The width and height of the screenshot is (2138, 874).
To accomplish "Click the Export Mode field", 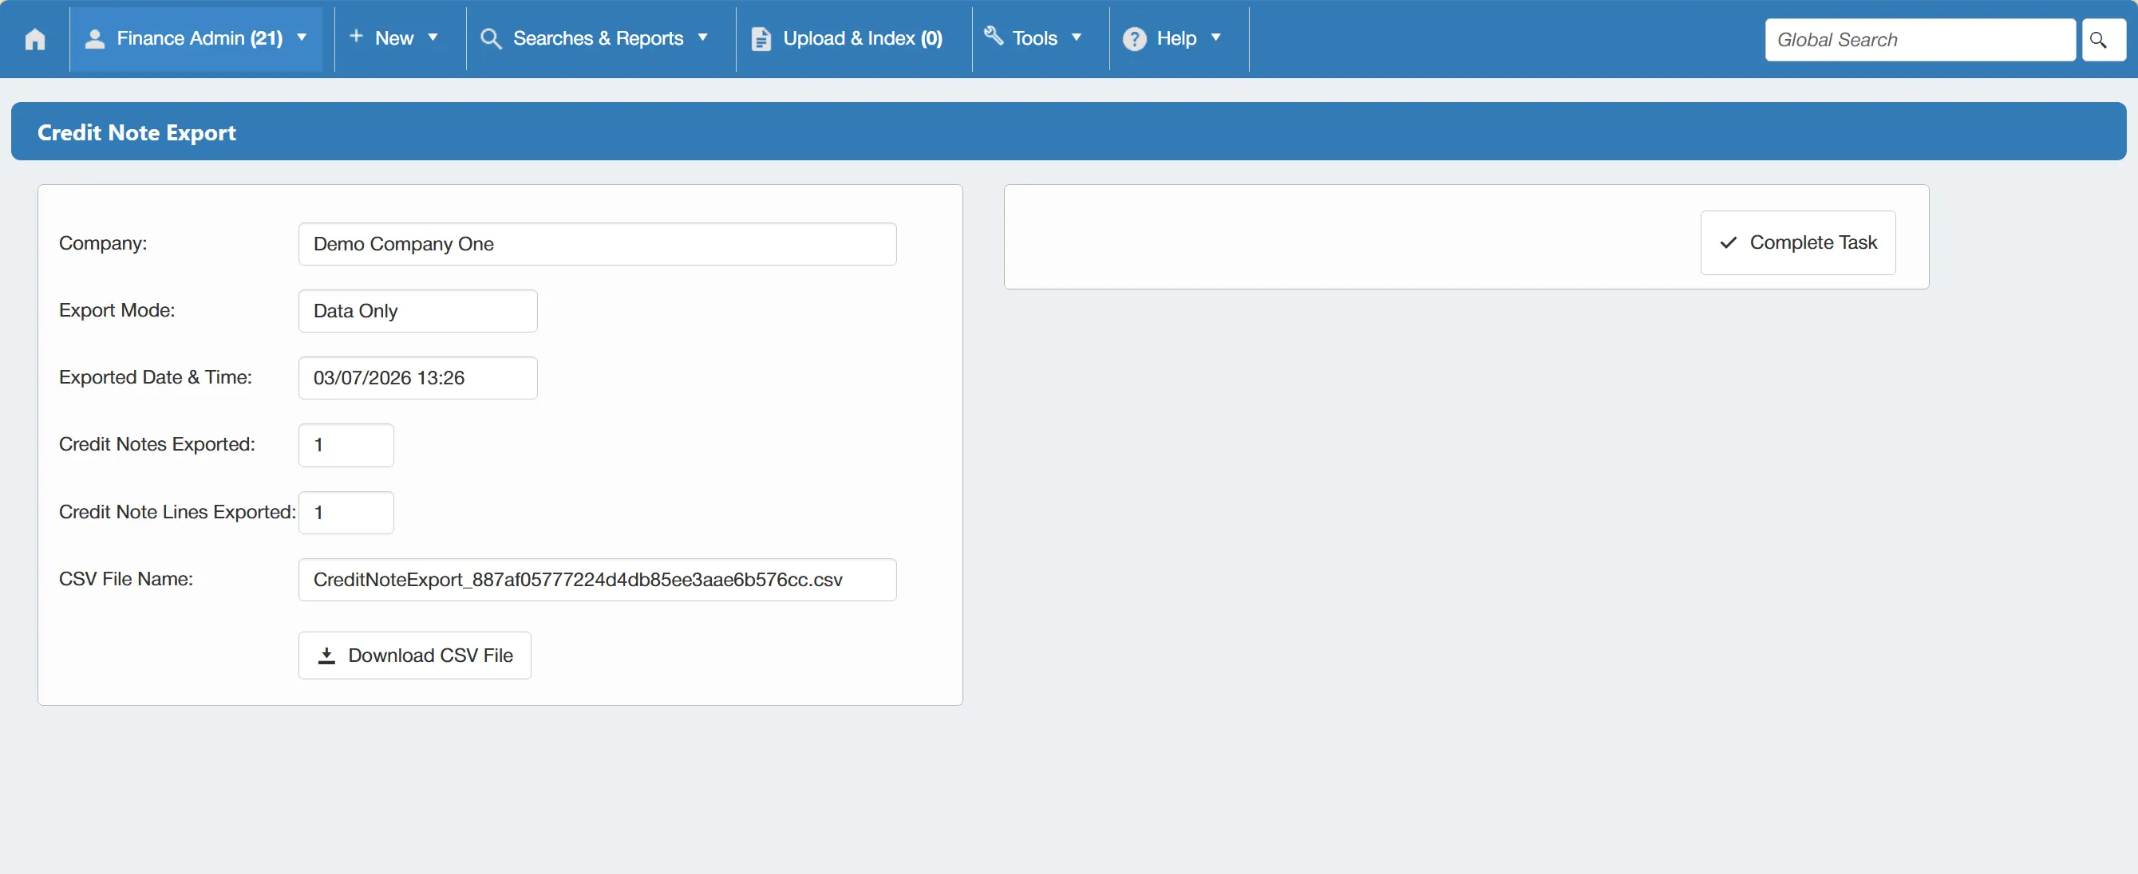I will click(417, 311).
